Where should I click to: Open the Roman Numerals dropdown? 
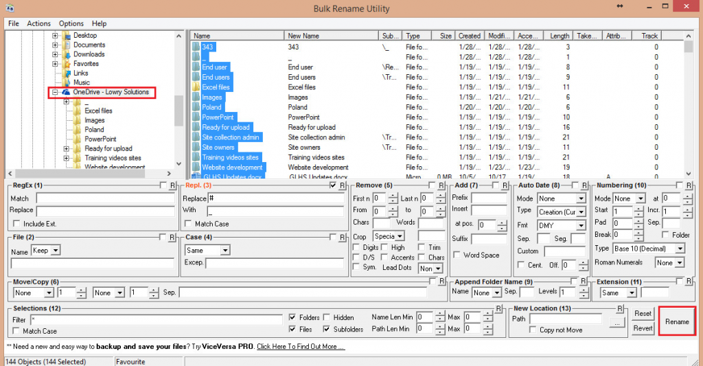coord(680,263)
